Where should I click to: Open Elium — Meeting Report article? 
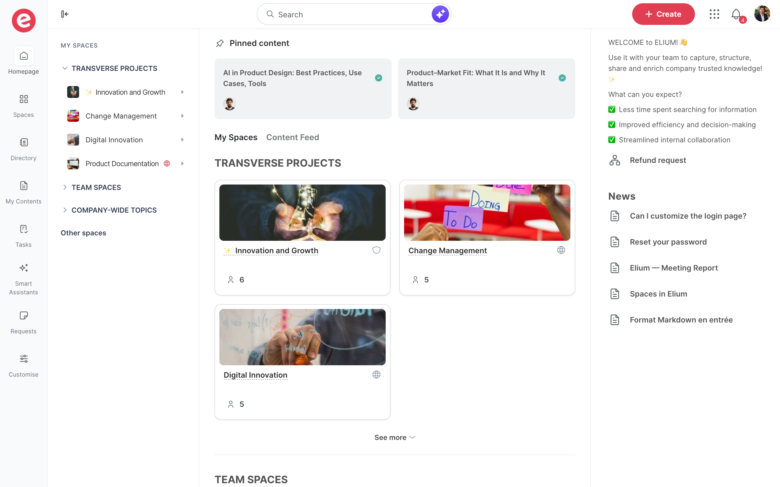click(x=674, y=268)
